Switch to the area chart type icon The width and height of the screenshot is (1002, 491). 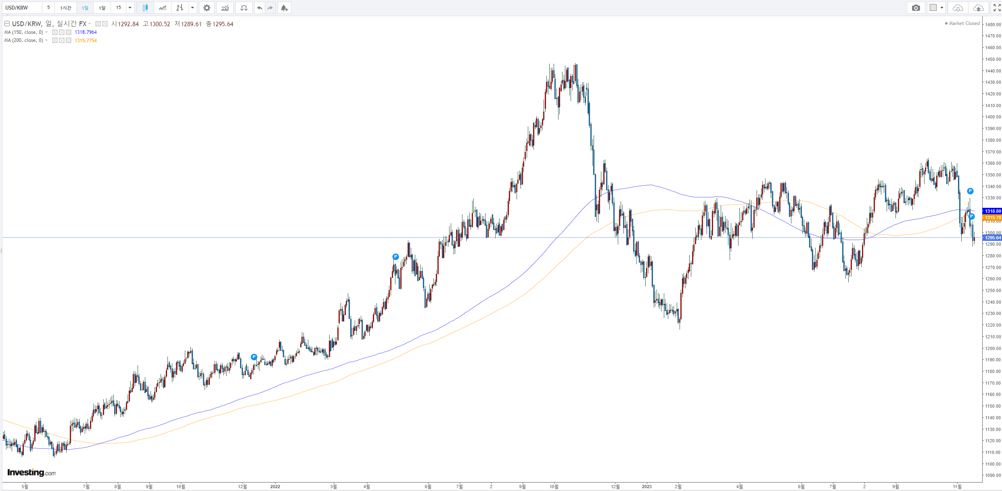(x=163, y=8)
